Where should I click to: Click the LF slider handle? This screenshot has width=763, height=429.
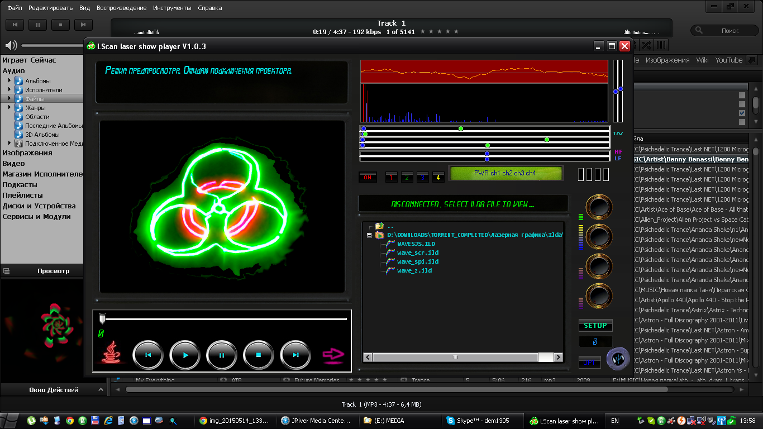[487, 159]
